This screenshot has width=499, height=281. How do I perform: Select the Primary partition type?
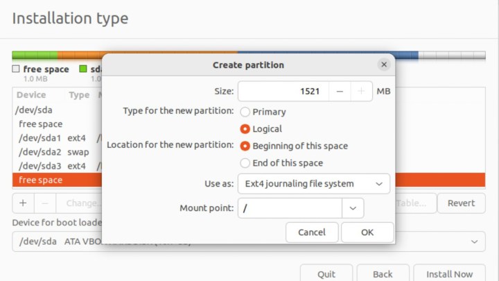click(x=245, y=112)
